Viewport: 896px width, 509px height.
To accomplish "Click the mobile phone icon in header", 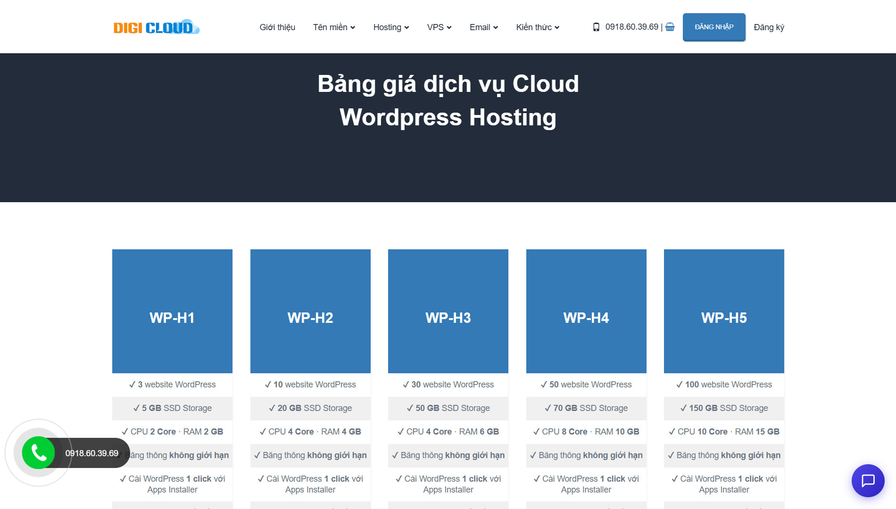I will click(x=596, y=27).
